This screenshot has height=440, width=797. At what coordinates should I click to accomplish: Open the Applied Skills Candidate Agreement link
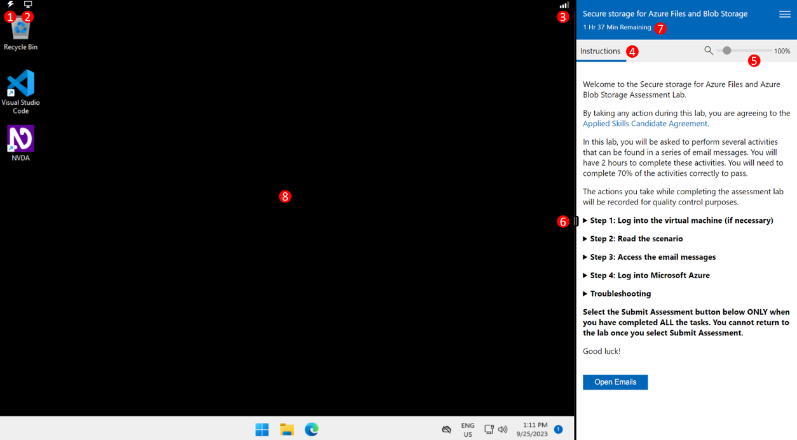(x=646, y=124)
